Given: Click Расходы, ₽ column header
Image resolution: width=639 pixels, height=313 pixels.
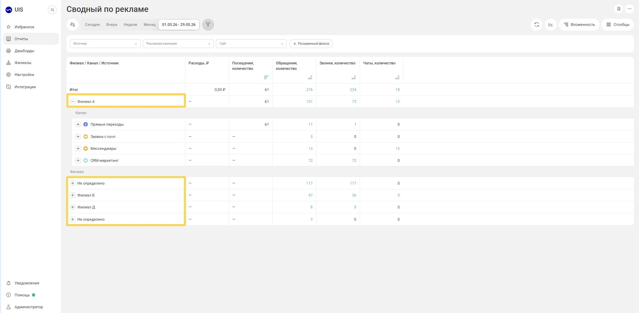Looking at the screenshot, I should (198, 63).
